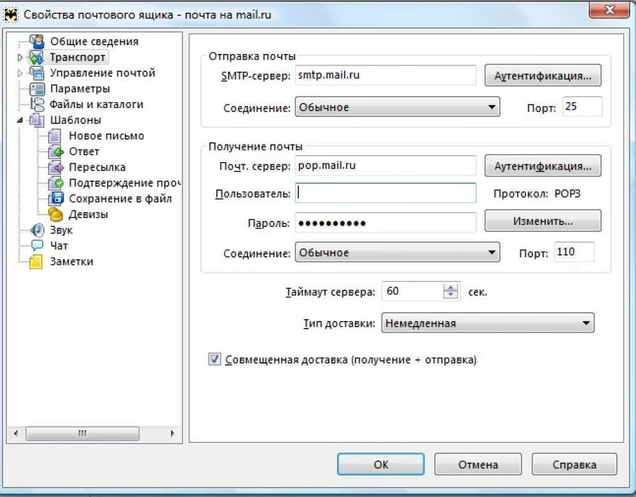The height and width of the screenshot is (497, 636).
Task: Select Заметки tree item
Action: (71, 261)
